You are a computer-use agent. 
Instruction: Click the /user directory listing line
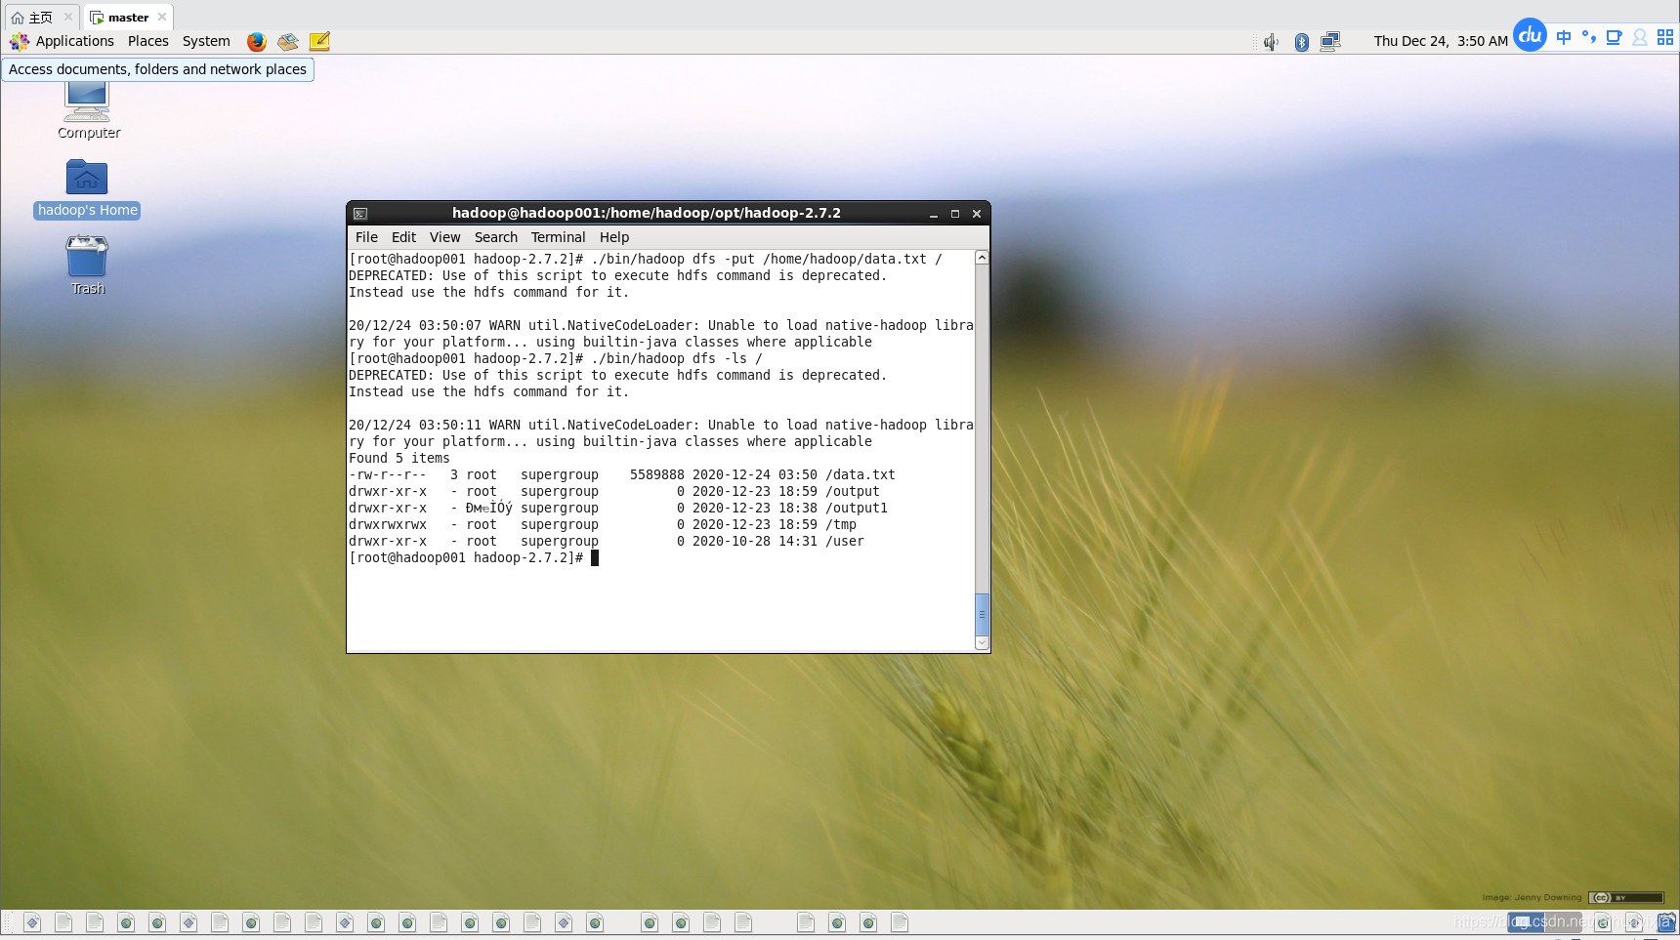pos(607,542)
